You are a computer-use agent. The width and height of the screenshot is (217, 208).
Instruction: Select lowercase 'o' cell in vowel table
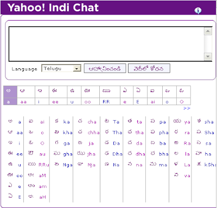click(169, 102)
